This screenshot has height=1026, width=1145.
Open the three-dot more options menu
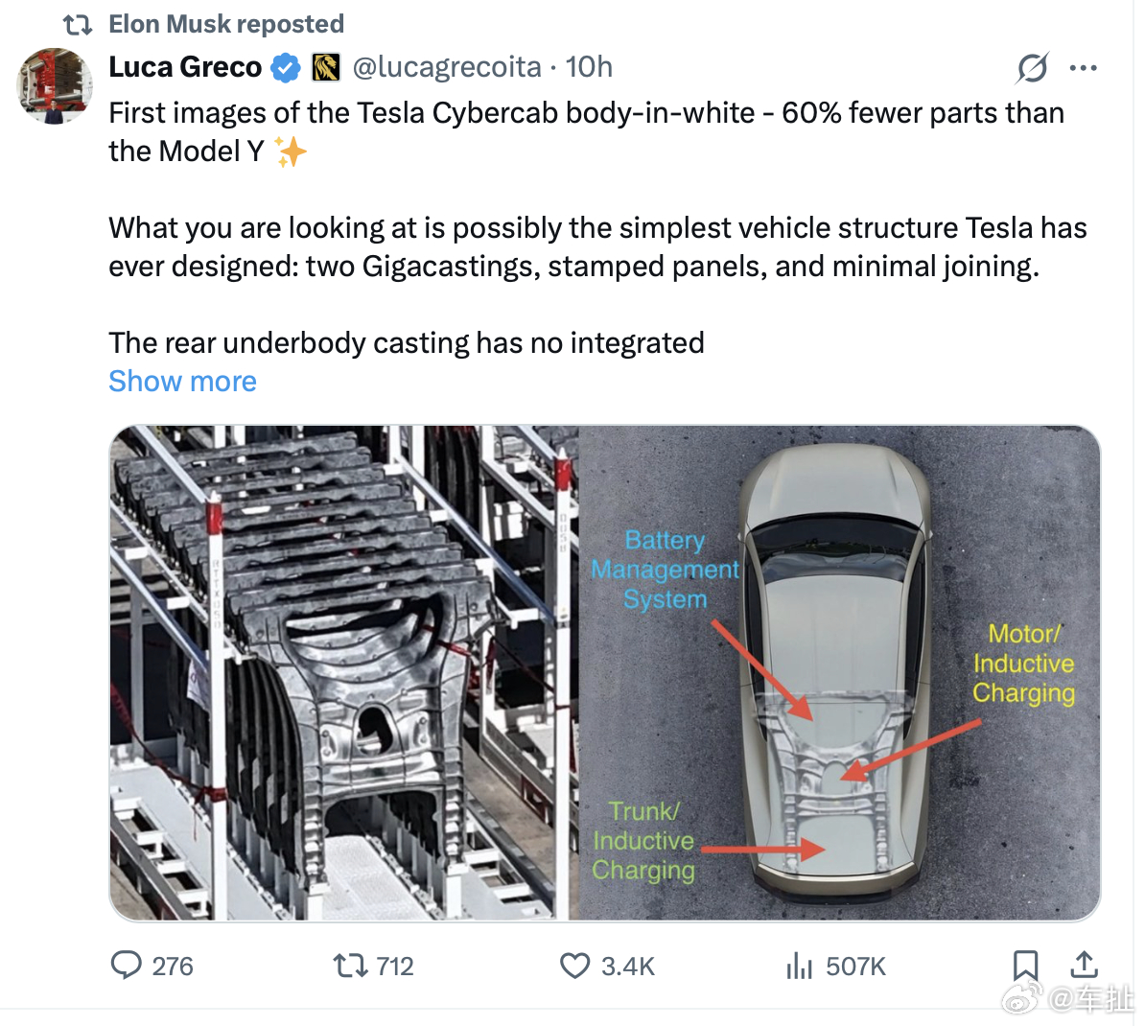coord(1083,68)
